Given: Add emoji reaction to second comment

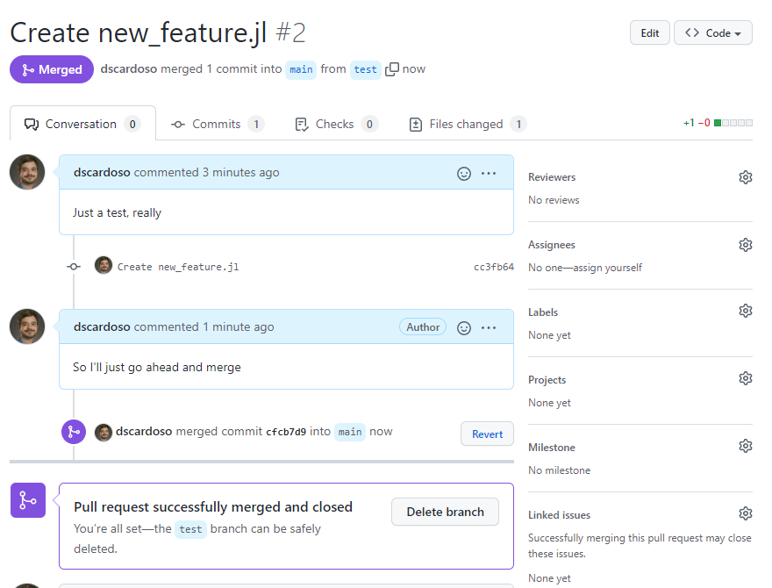Looking at the screenshot, I should [x=464, y=327].
